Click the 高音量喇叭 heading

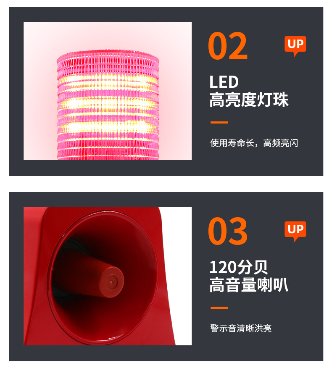[249, 285]
